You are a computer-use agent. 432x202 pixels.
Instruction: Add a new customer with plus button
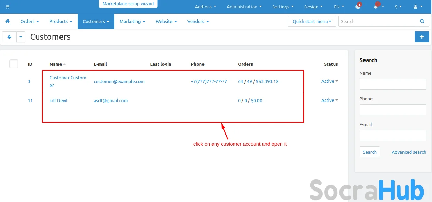[x=422, y=37]
